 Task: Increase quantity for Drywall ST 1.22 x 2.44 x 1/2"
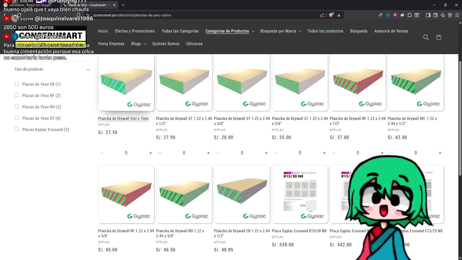coord(208,153)
